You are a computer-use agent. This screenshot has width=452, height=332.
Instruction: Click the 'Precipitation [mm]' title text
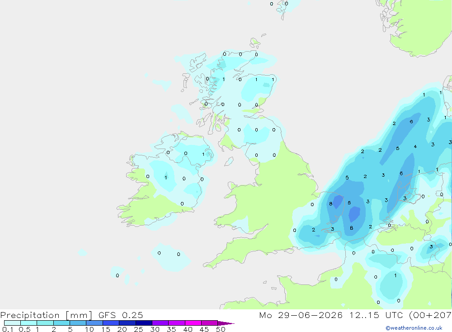pyautogui.click(x=47, y=315)
